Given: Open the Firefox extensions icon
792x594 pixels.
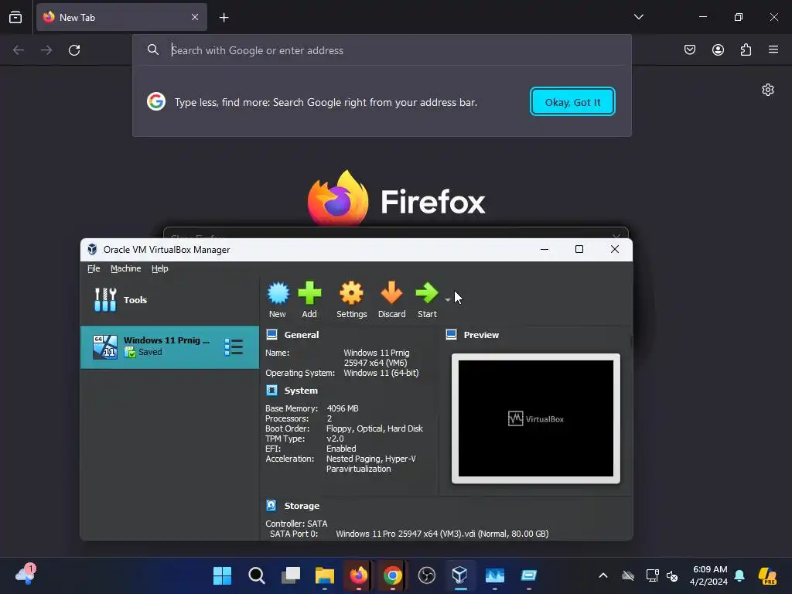Looking at the screenshot, I should click(x=746, y=49).
